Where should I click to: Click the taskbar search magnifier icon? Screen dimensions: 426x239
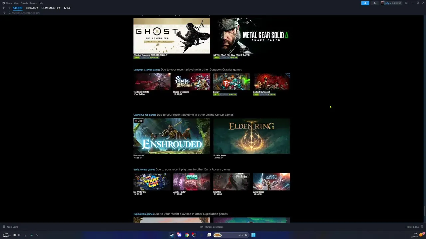tap(246, 235)
